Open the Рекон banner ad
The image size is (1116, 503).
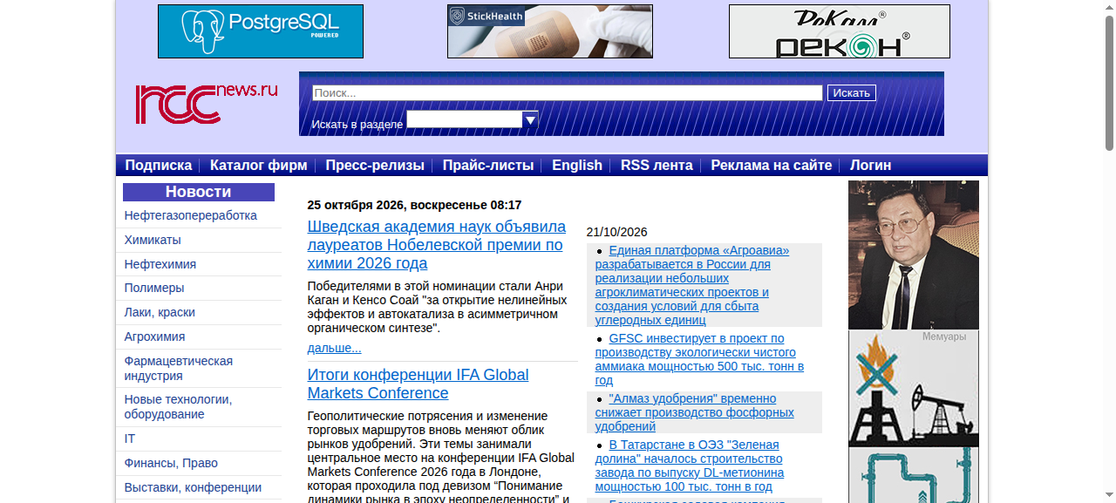coord(840,31)
